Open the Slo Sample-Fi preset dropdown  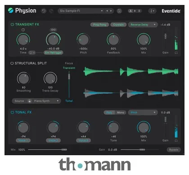click(x=81, y=11)
